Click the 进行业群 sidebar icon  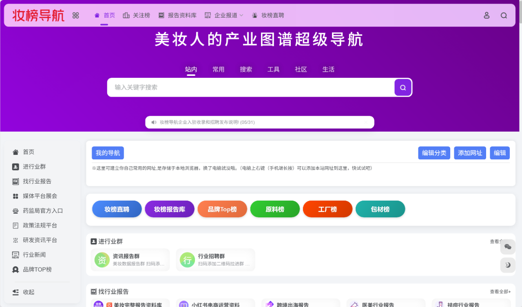(x=15, y=167)
